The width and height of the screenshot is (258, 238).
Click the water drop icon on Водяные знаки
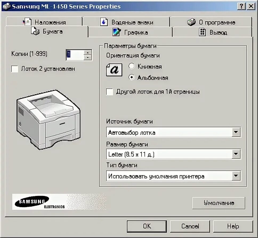coord(104,22)
